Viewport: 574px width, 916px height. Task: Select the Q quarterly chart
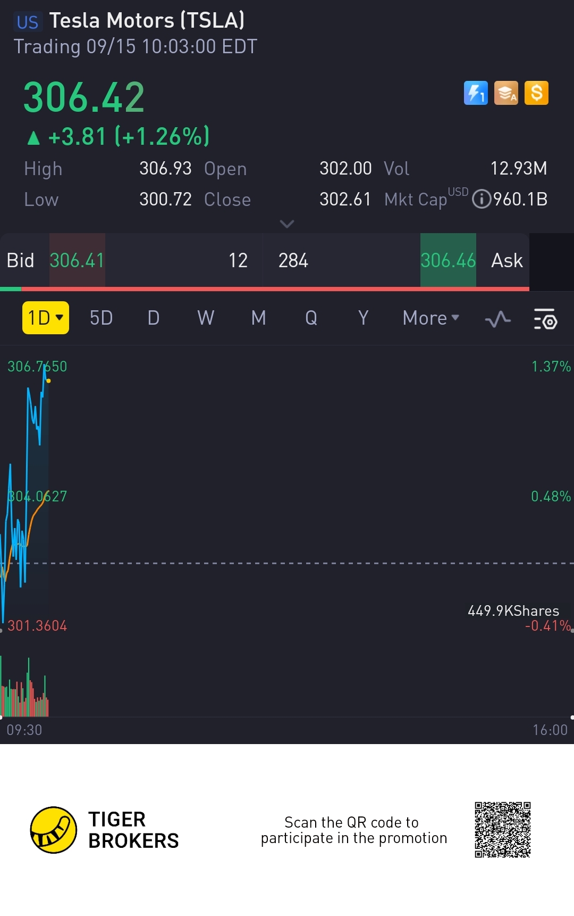[x=311, y=318]
